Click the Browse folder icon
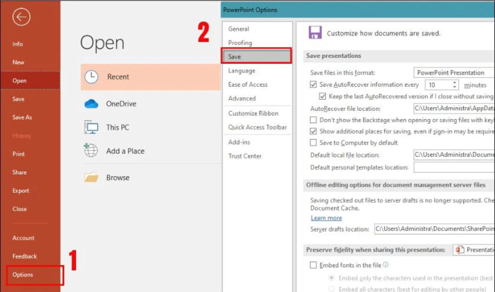The image size is (495, 292). coord(91,177)
